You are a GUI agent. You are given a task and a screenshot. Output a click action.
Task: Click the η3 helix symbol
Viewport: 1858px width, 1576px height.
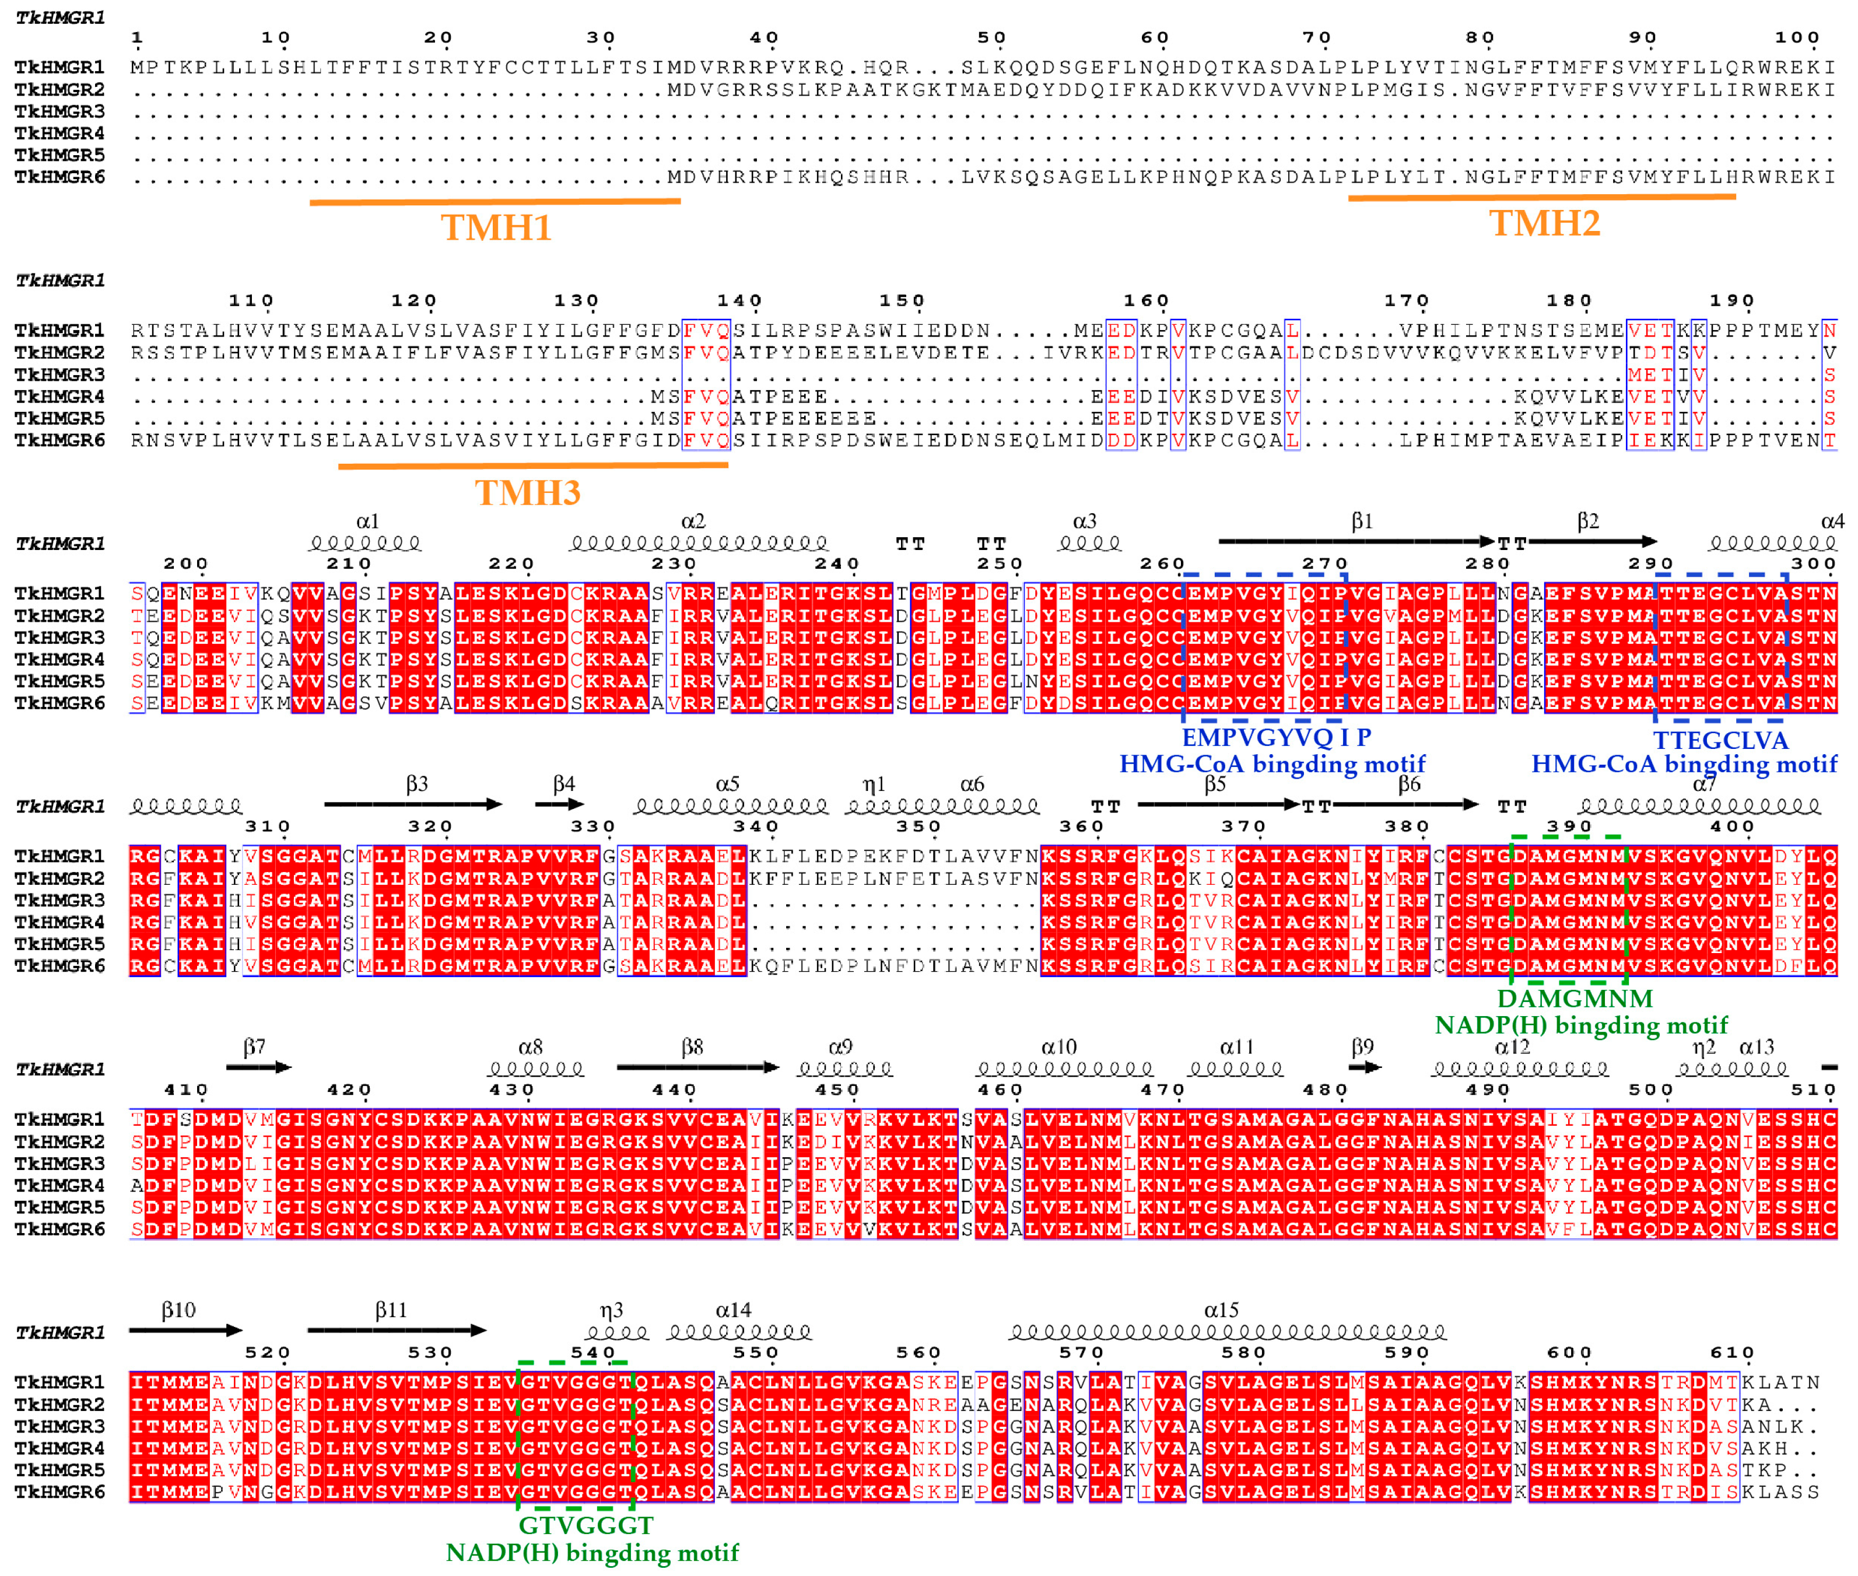click(616, 1332)
